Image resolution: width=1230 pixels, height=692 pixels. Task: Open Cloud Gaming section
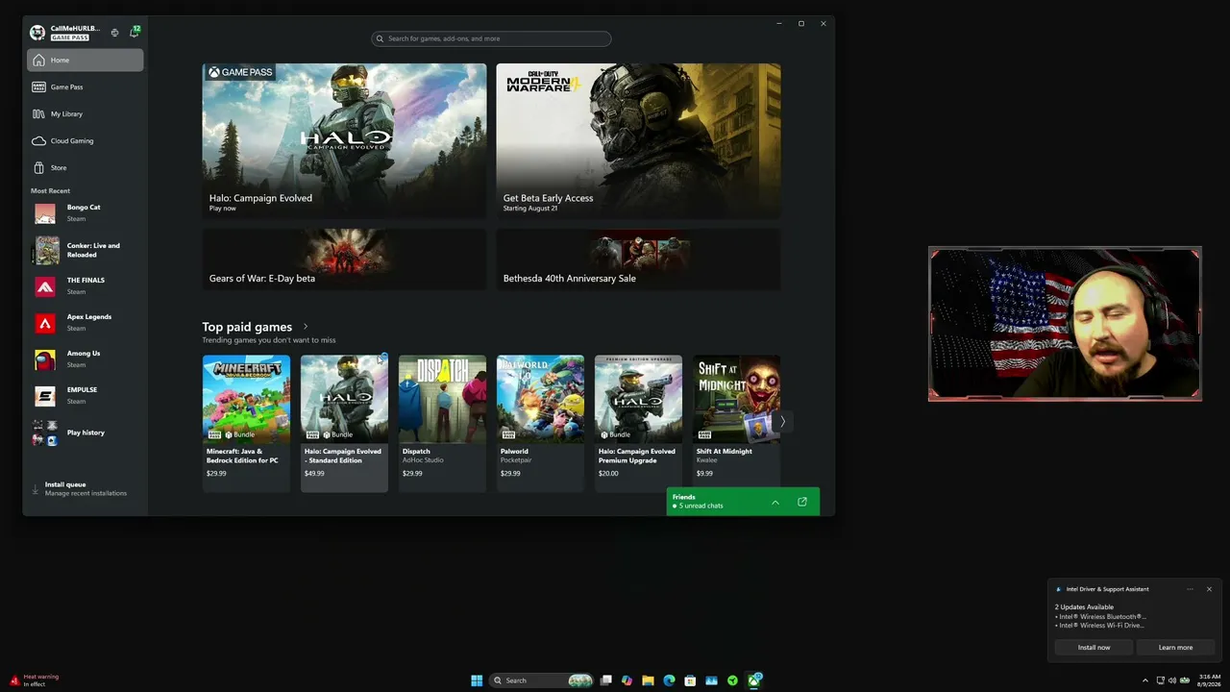coord(86,140)
